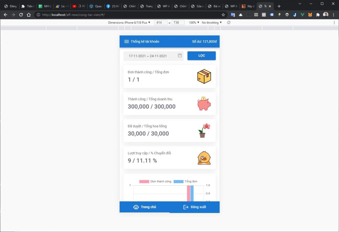Open the hamburger menu in the blue header
This screenshot has height=232, width=339.
(127, 41)
